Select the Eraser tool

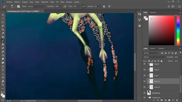(x=3, y=52)
